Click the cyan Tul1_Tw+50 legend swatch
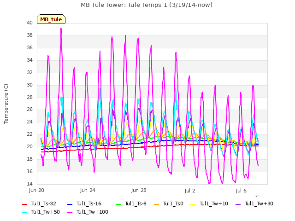This screenshot has height=221, width=295. (x=24, y=213)
